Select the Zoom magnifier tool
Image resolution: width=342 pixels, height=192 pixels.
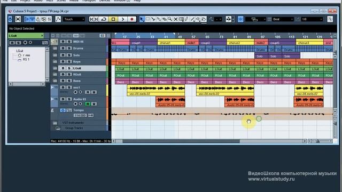pos(170,19)
